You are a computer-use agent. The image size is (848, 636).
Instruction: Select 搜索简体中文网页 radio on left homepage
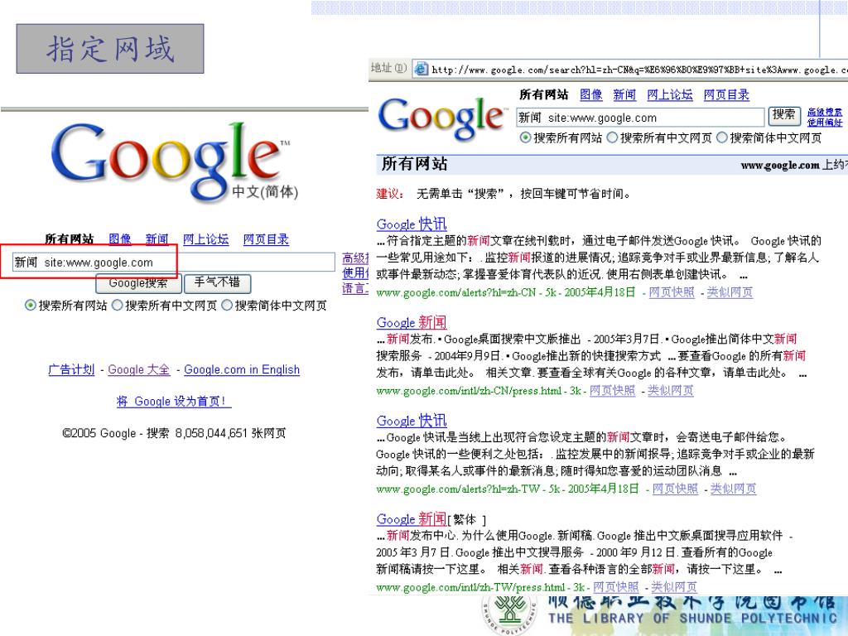pyautogui.click(x=227, y=306)
